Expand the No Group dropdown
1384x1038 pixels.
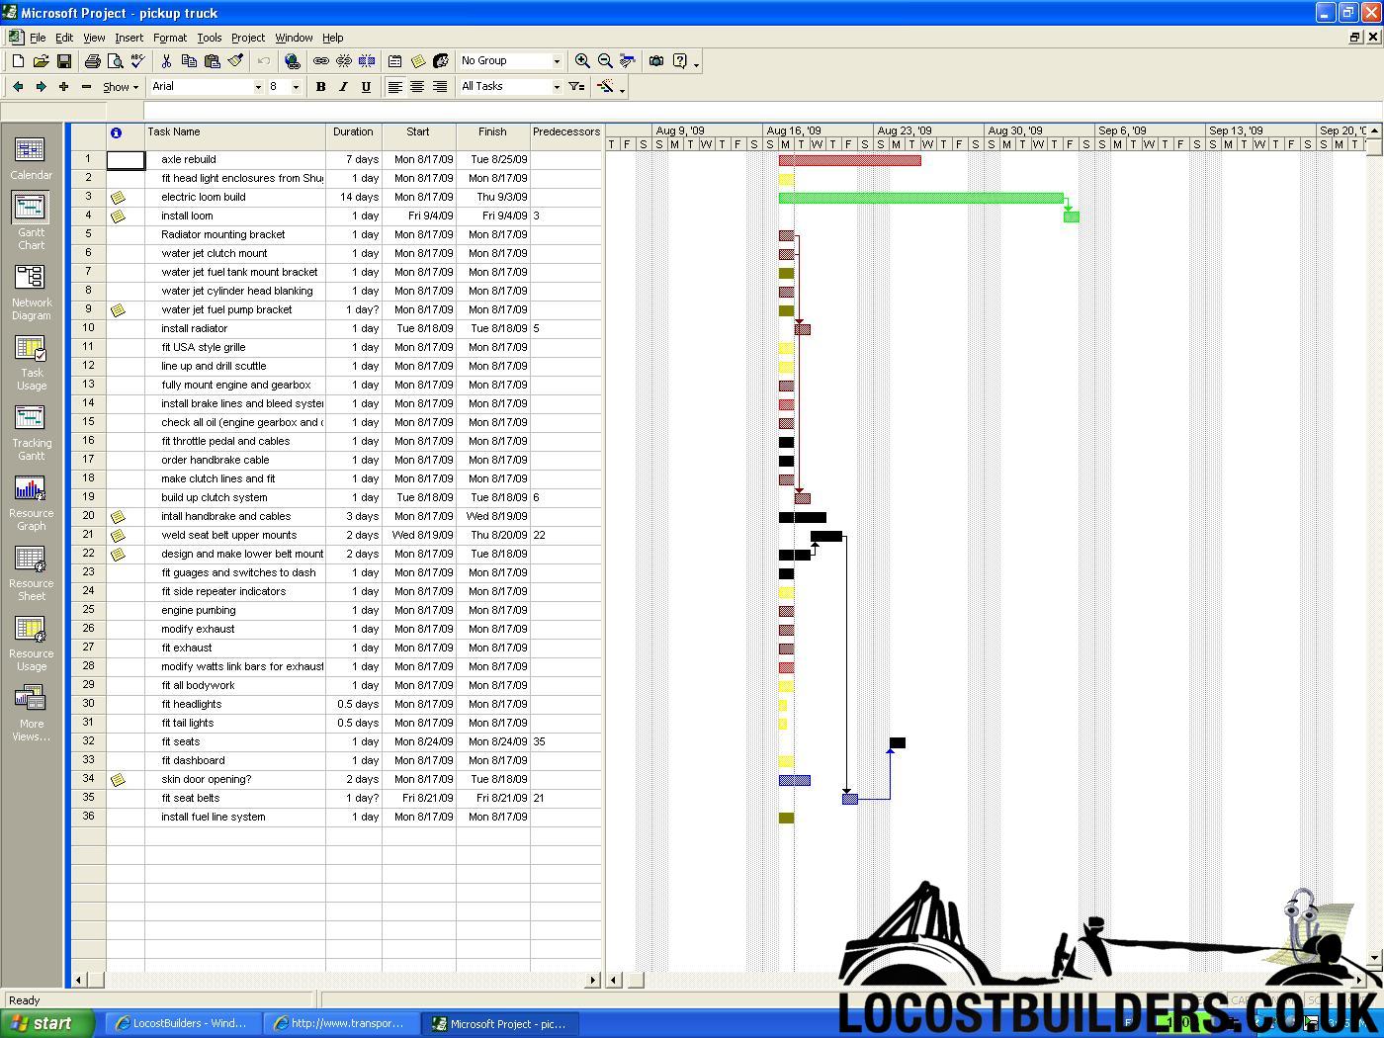tap(557, 61)
